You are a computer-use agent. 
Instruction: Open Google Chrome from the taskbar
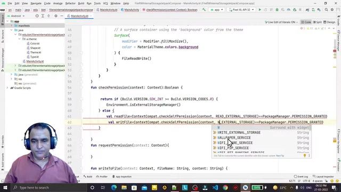click(x=225, y=187)
